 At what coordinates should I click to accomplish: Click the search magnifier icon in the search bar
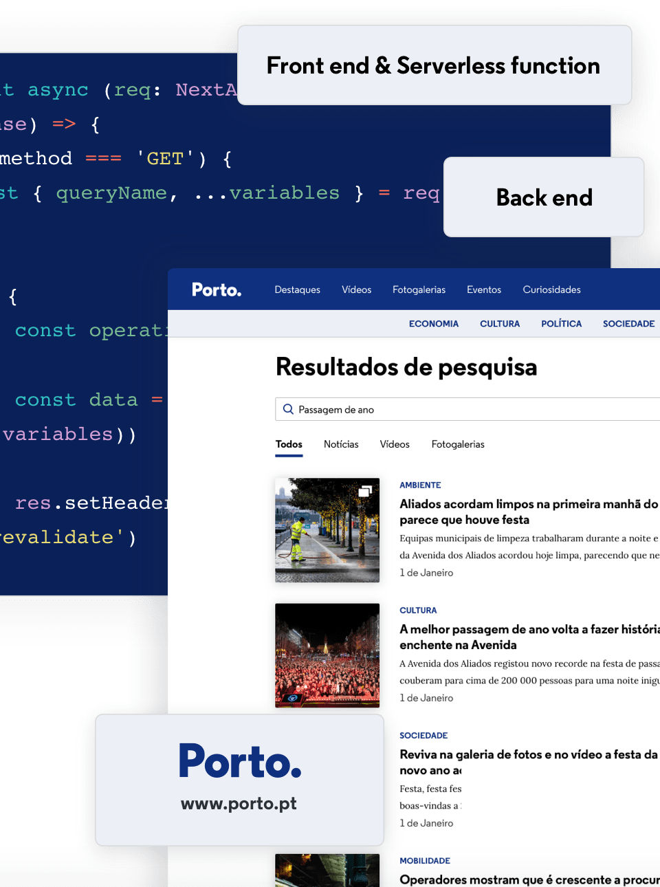289,409
